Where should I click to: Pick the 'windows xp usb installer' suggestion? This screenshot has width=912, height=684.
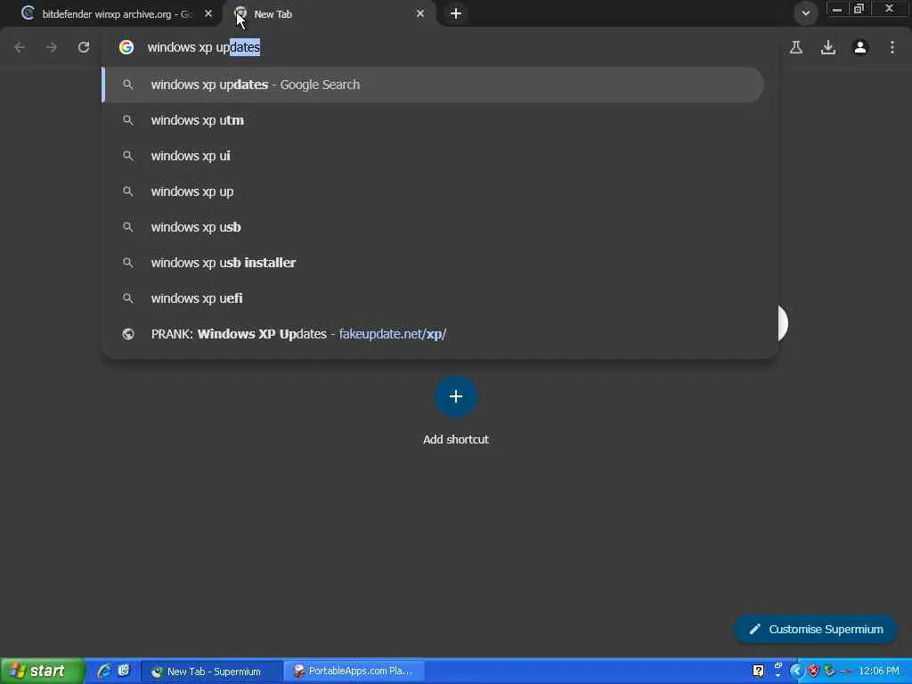(433, 263)
